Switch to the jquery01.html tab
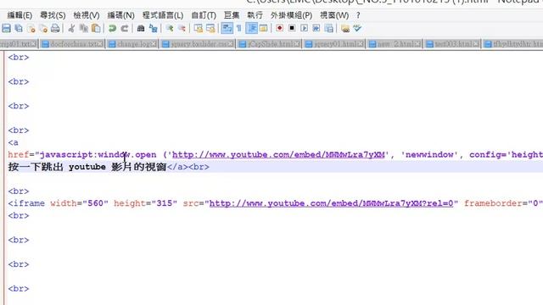This screenshot has width=543, height=305. [x=334, y=44]
